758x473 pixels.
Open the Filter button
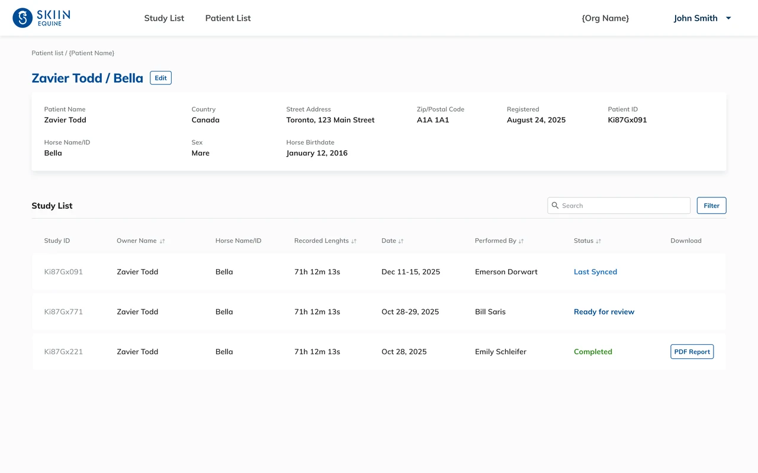(x=711, y=206)
